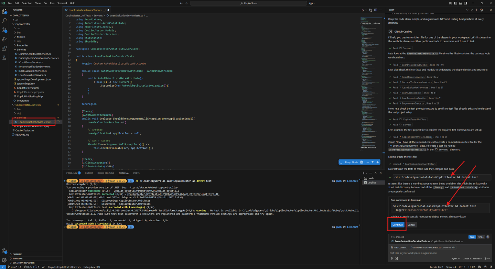Click the notifications bell in status bar

click(x=491, y=267)
